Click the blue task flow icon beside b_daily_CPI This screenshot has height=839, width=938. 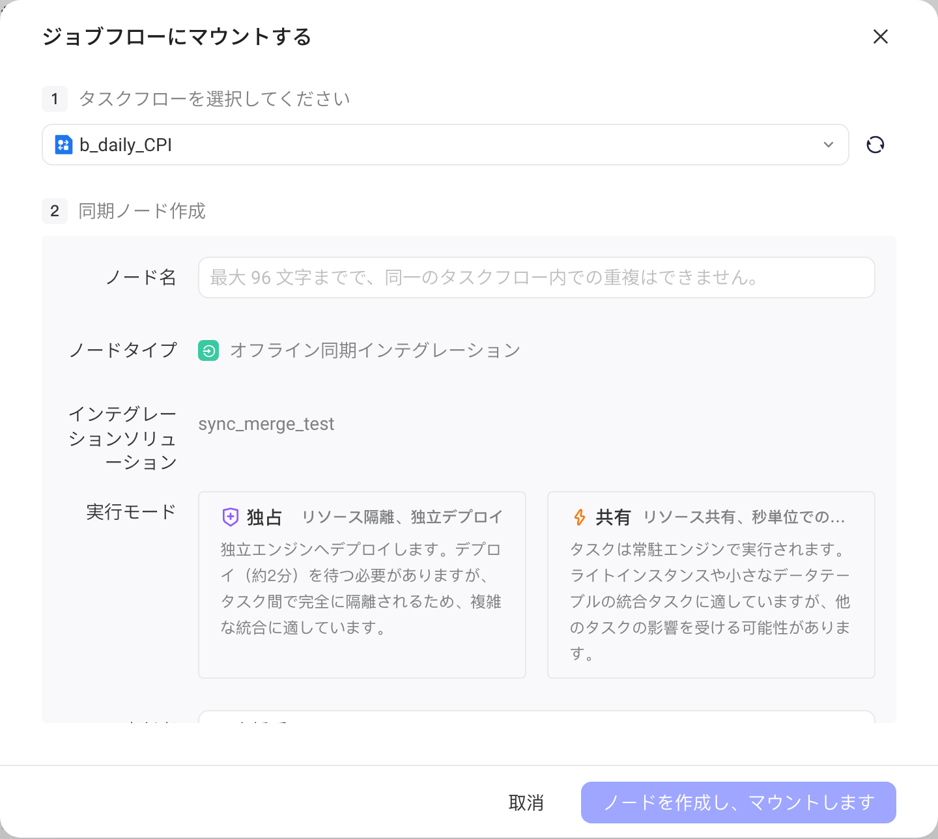coord(64,145)
